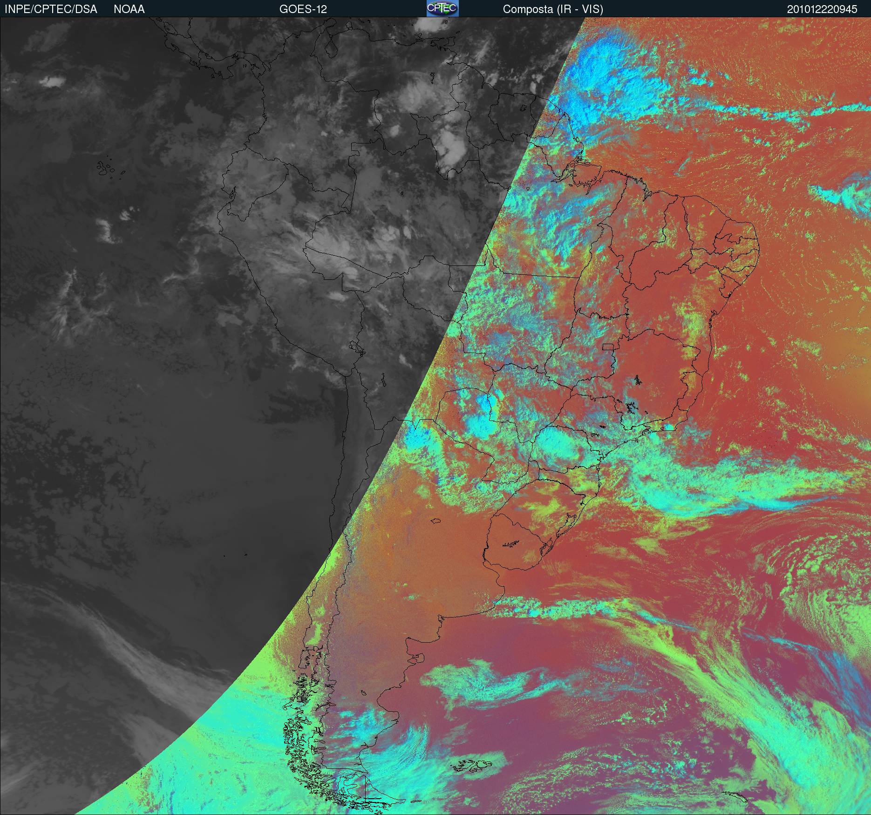Click the GOES-12 satellite label
871x815 pixels.
[303, 9]
